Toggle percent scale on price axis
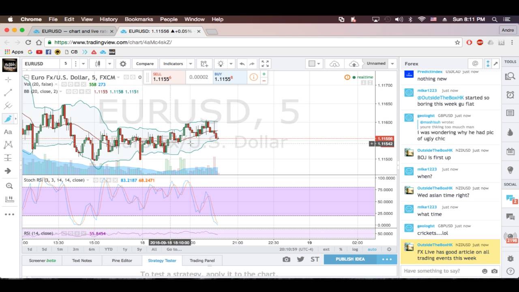The width and height of the screenshot is (519, 292). coord(341,249)
